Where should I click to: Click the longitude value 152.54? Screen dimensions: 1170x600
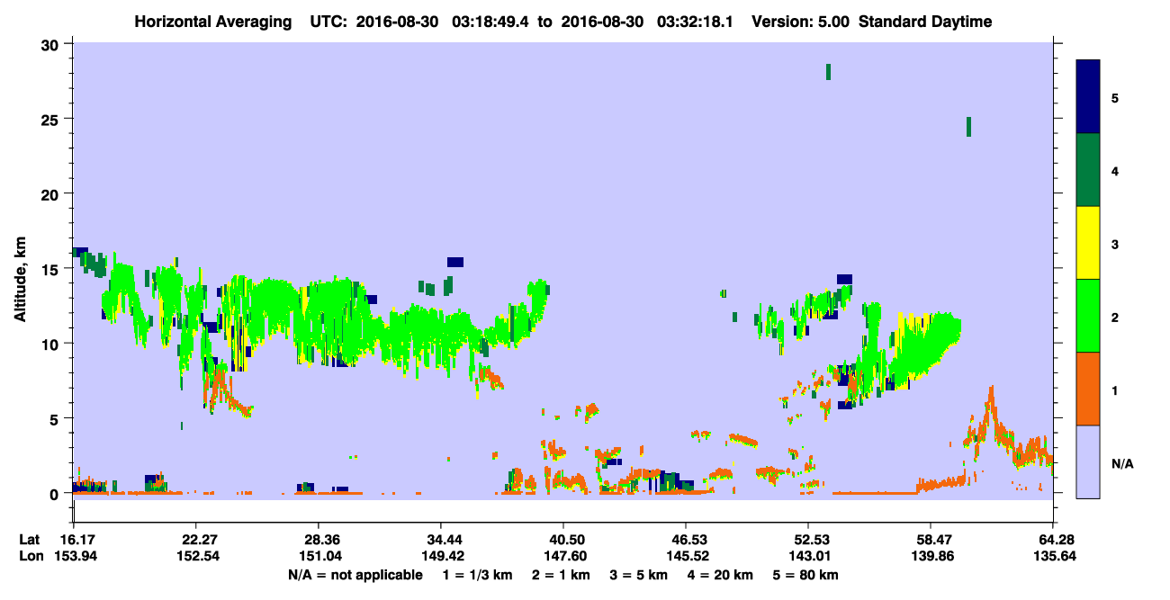point(196,556)
